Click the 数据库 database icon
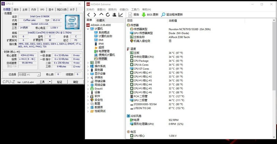 (92, 107)
